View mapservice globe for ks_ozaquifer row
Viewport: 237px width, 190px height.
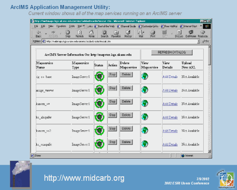click(x=145, y=144)
